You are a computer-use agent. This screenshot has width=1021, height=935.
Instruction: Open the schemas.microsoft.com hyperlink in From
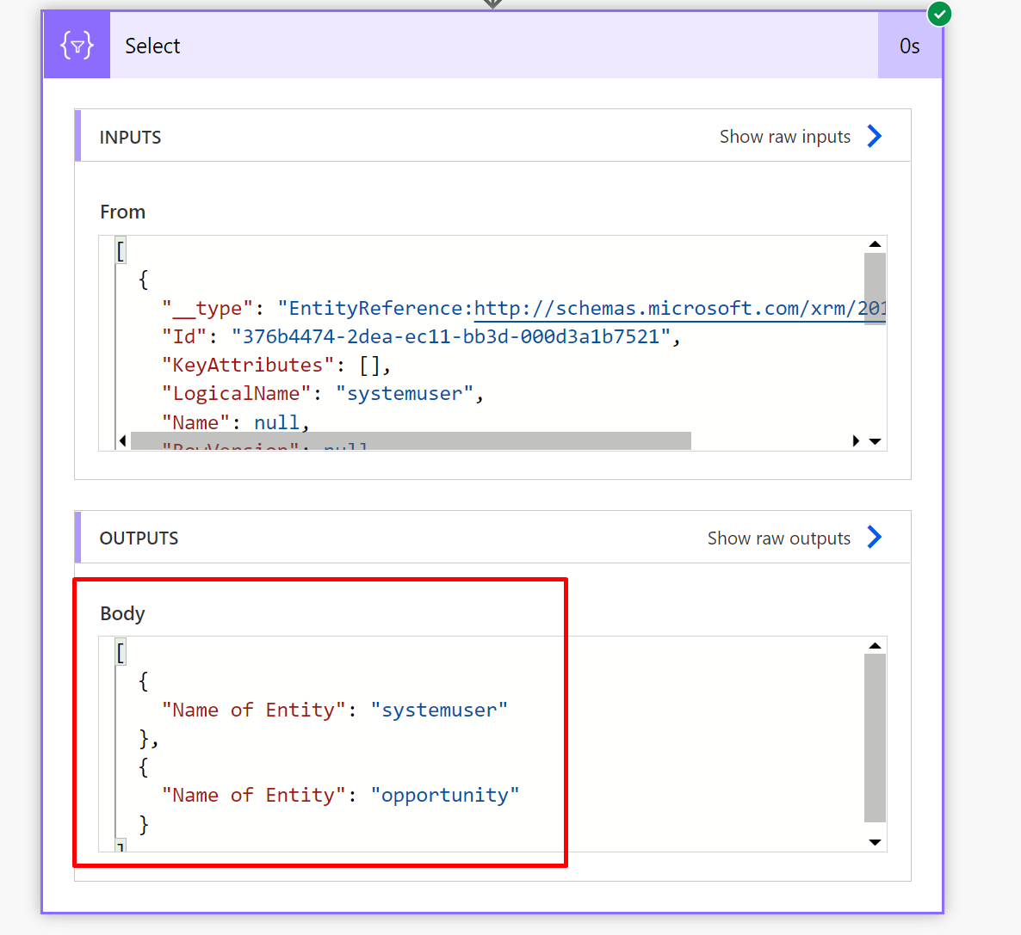coord(679,309)
